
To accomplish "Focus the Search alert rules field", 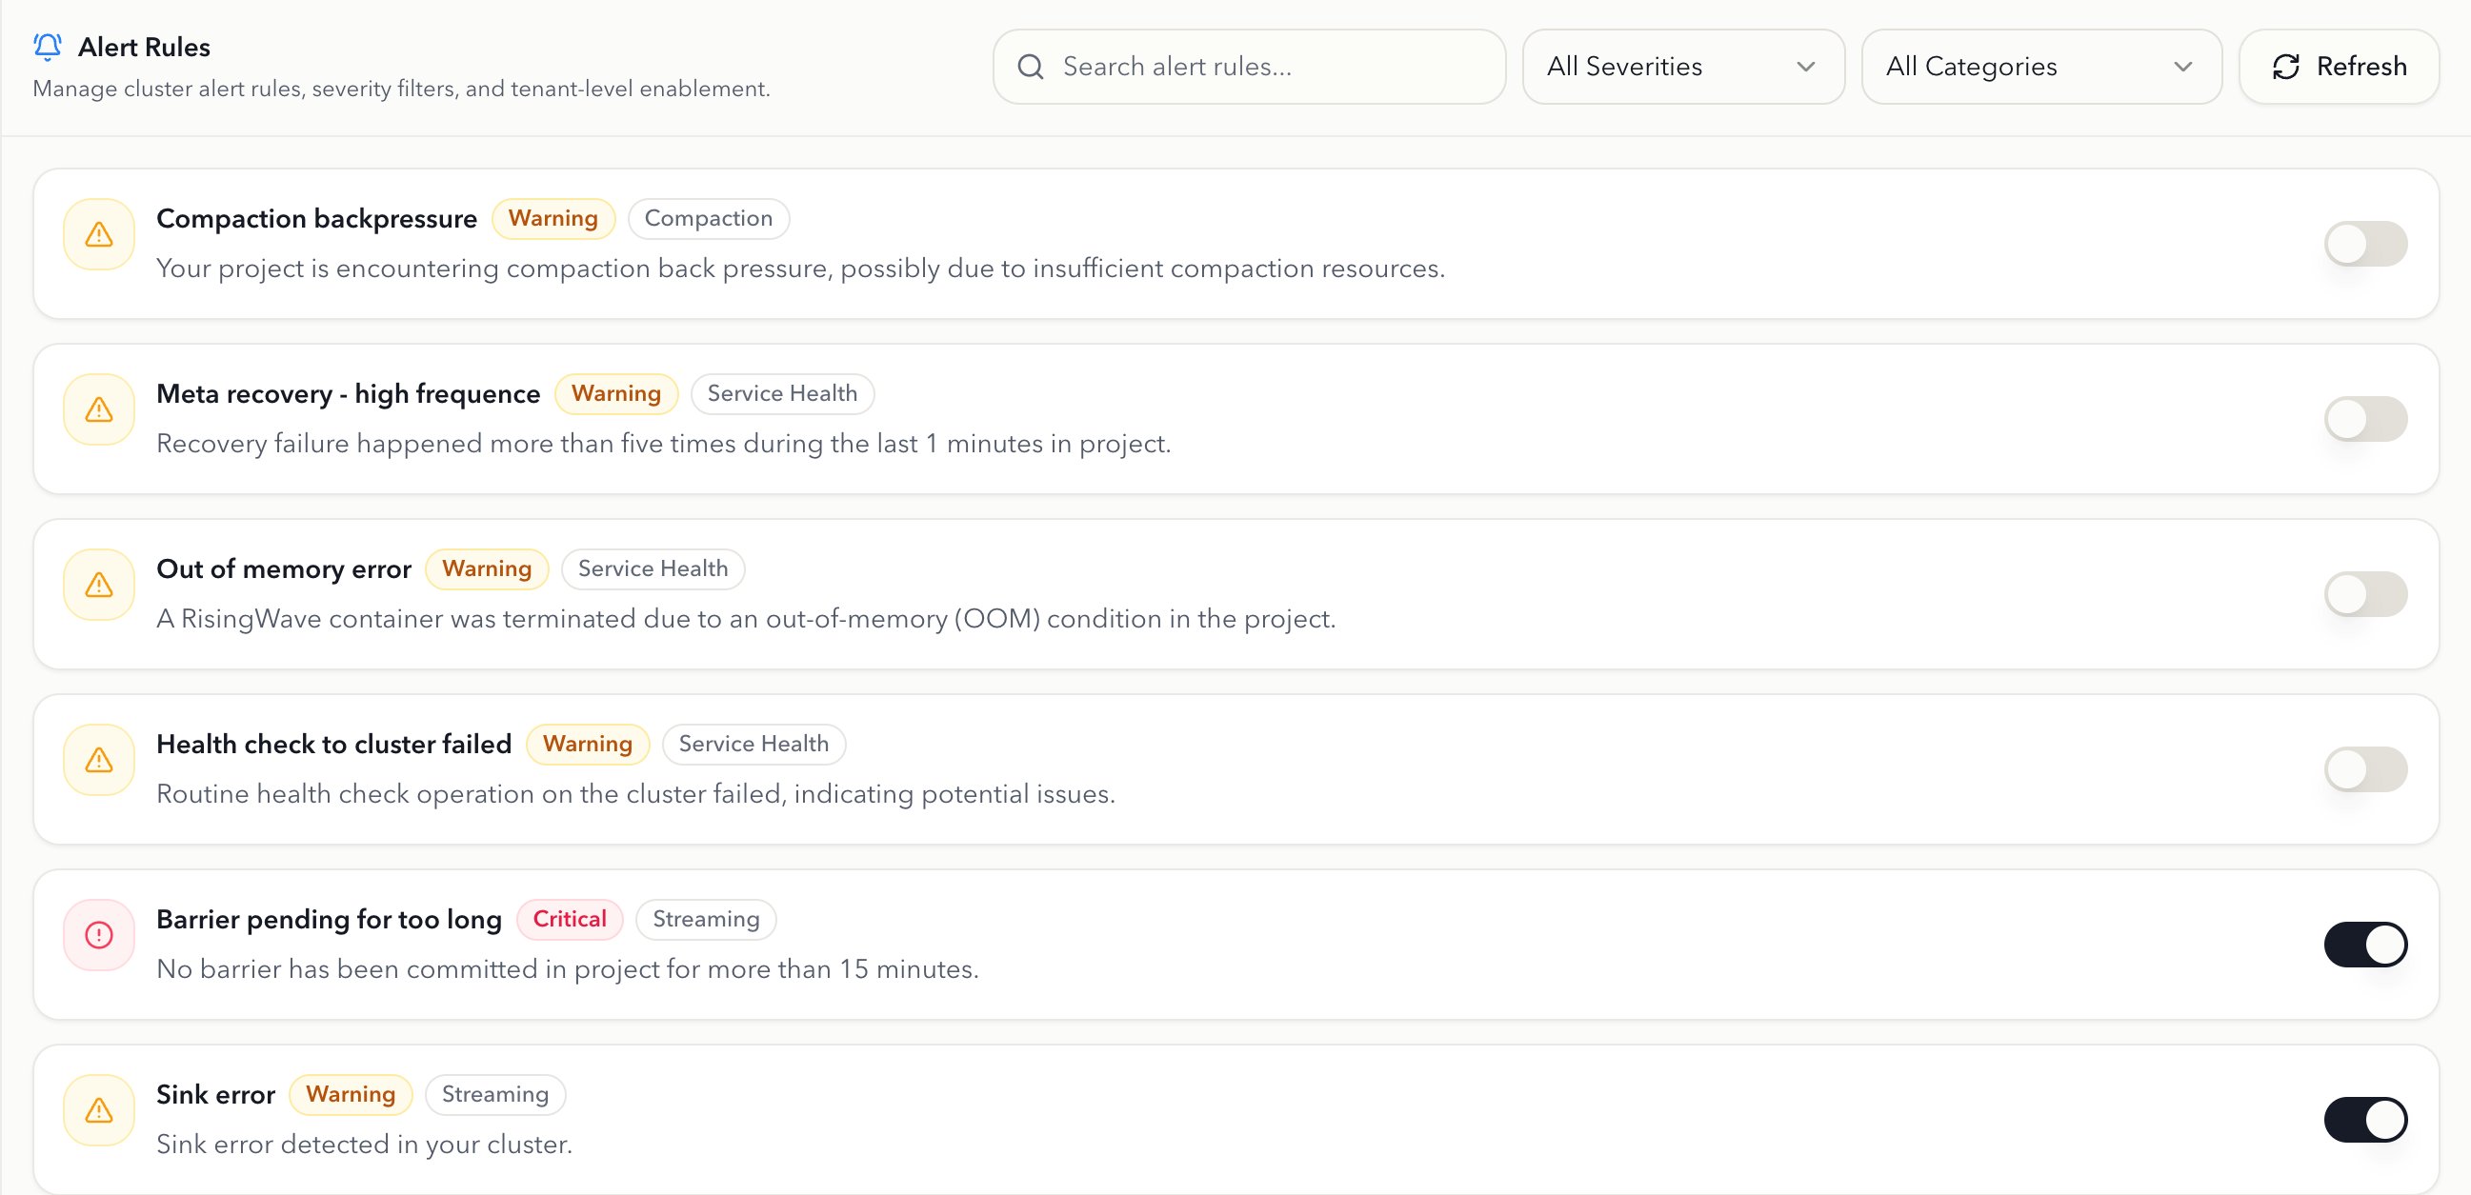I will click(x=1249, y=66).
